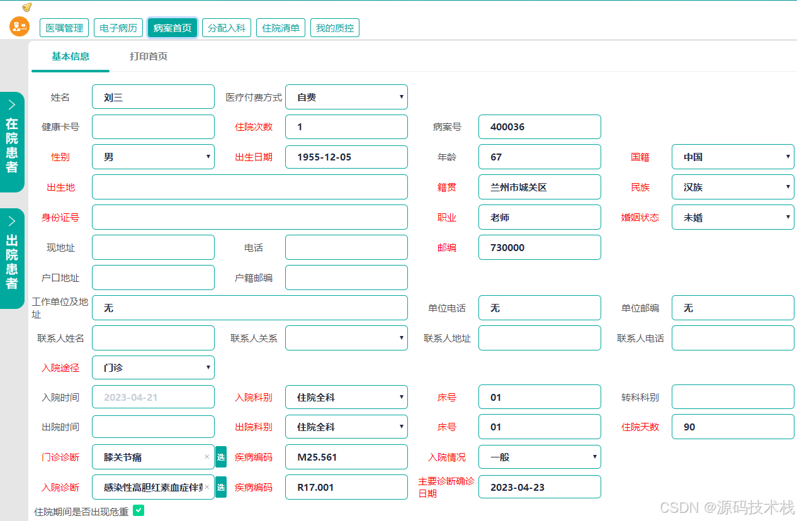Click the 入院时间 field showing 2023-04-21
797x521 pixels.
point(153,397)
